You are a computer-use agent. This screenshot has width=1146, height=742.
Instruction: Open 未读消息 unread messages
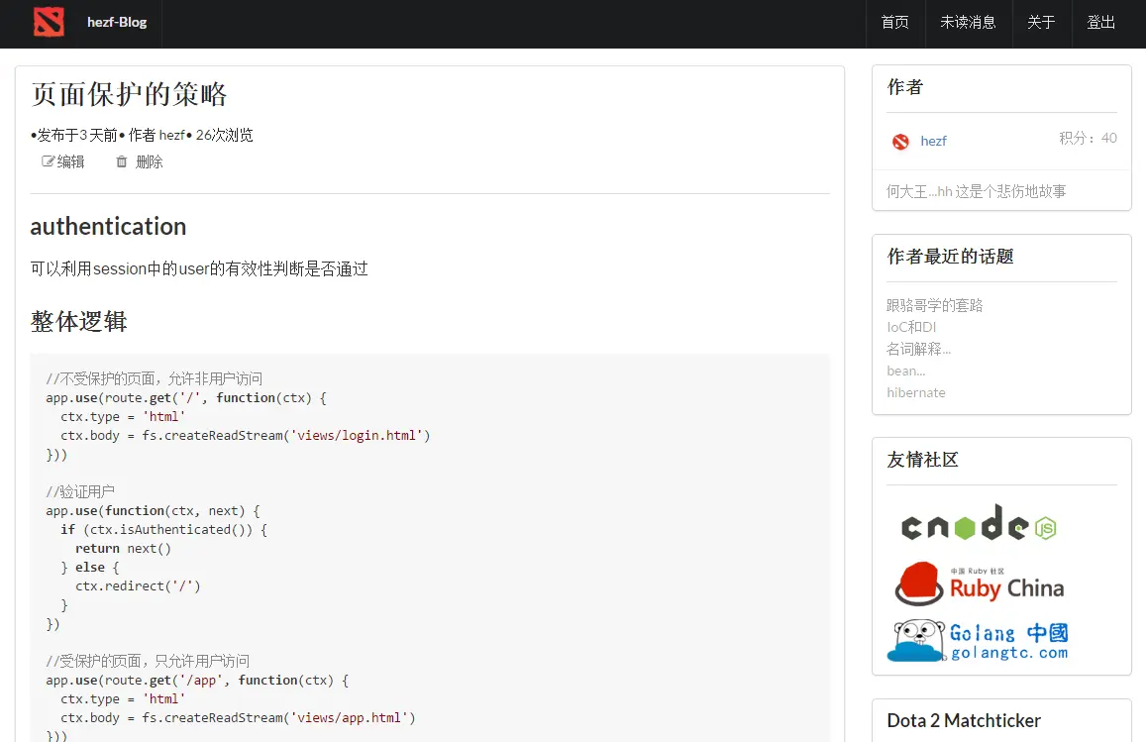point(969,23)
